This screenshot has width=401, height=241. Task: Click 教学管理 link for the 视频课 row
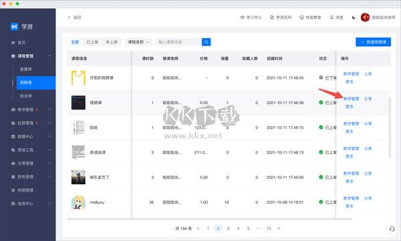pyautogui.click(x=351, y=99)
